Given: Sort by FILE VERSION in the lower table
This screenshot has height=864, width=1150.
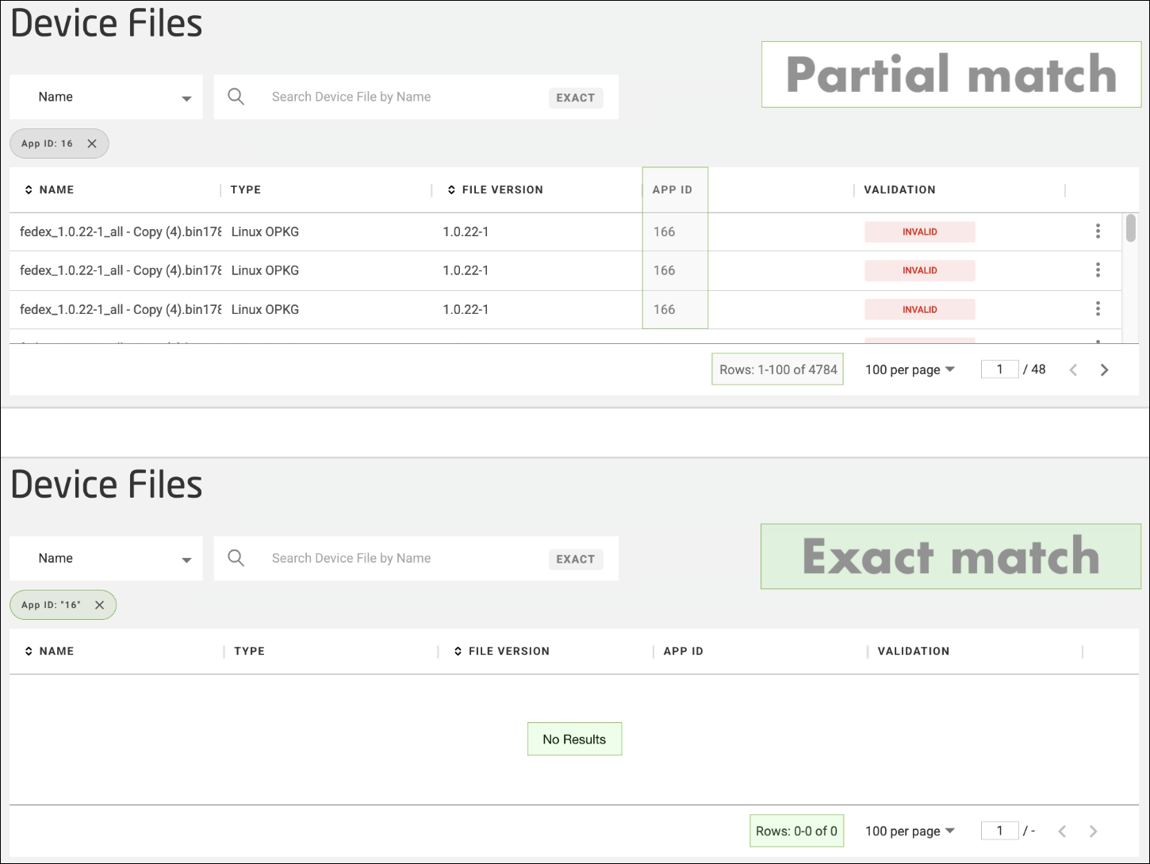Looking at the screenshot, I should click(x=501, y=651).
